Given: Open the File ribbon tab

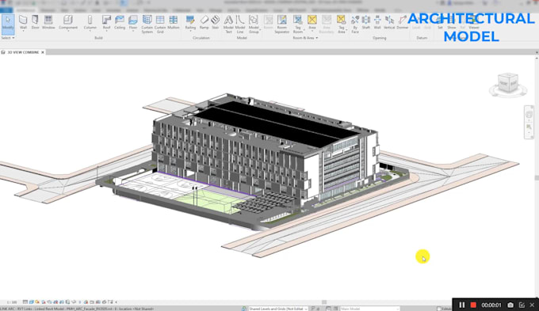Looking at the screenshot, I should coord(6,10).
